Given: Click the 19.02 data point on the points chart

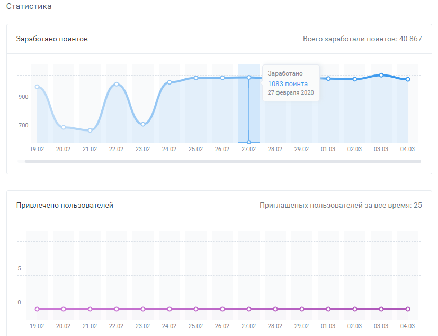Looking at the screenshot, I should (37, 87).
